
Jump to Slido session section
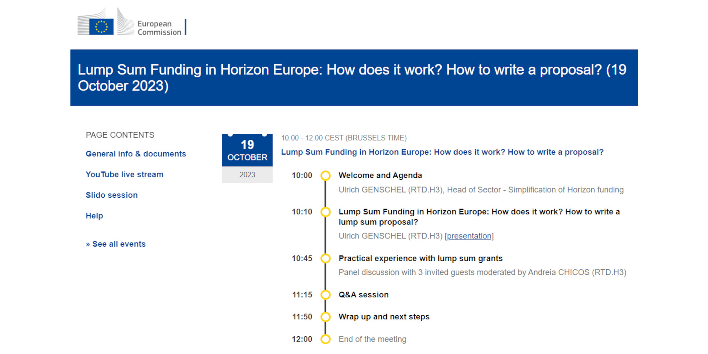(111, 195)
